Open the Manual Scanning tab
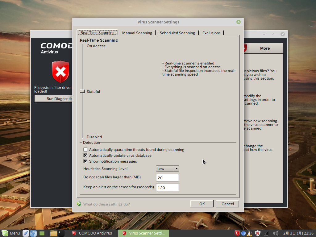Image resolution: width=316 pixels, height=237 pixels. [137, 33]
